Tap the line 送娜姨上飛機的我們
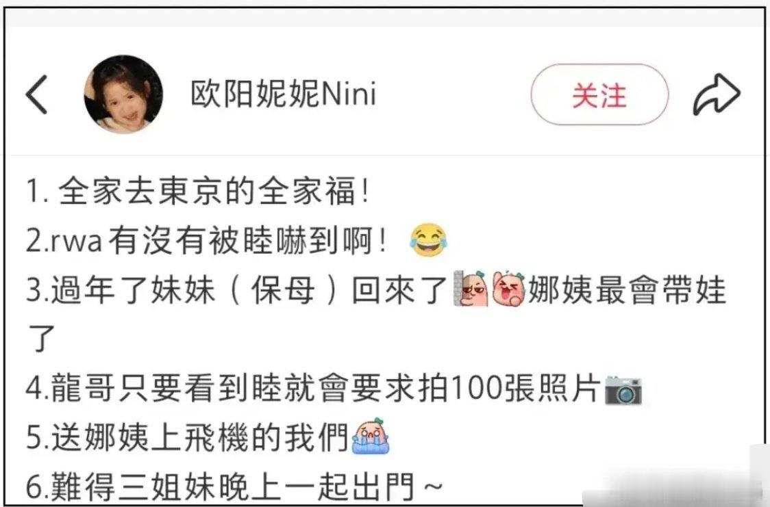 tap(200, 437)
